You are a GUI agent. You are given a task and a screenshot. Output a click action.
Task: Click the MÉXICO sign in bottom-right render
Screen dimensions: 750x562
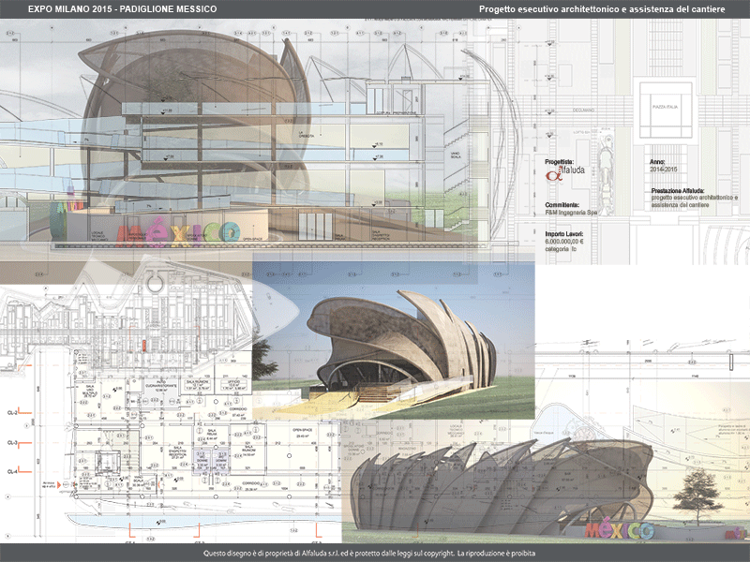tap(619, 530)
